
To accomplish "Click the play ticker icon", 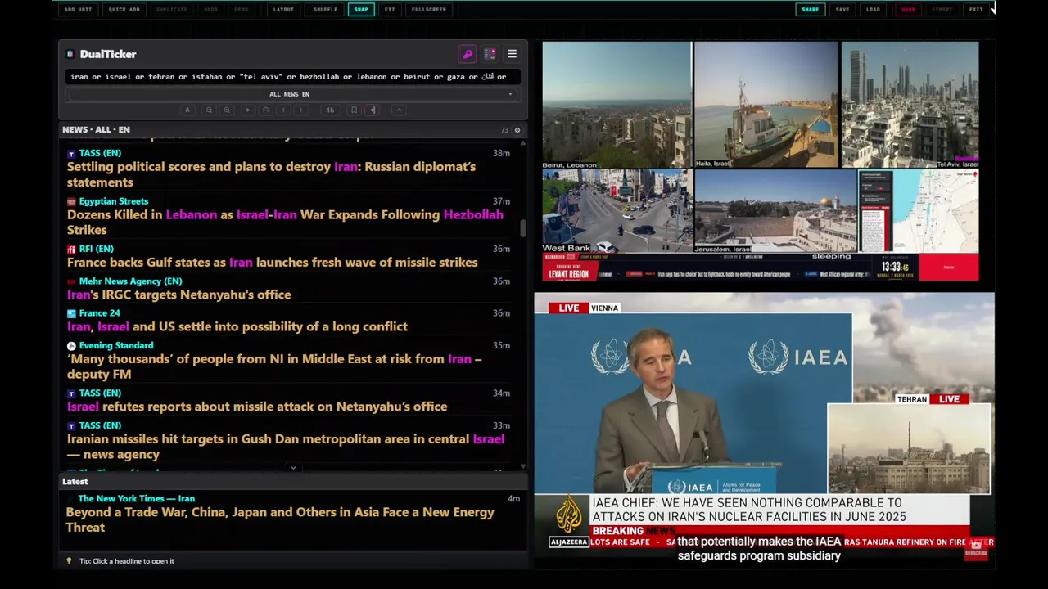I will click(247, 110).
